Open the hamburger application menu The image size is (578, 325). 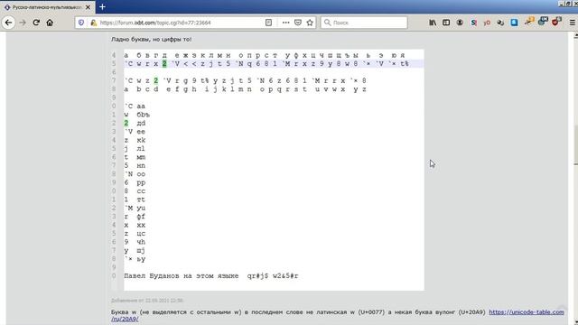coord(572,23)
